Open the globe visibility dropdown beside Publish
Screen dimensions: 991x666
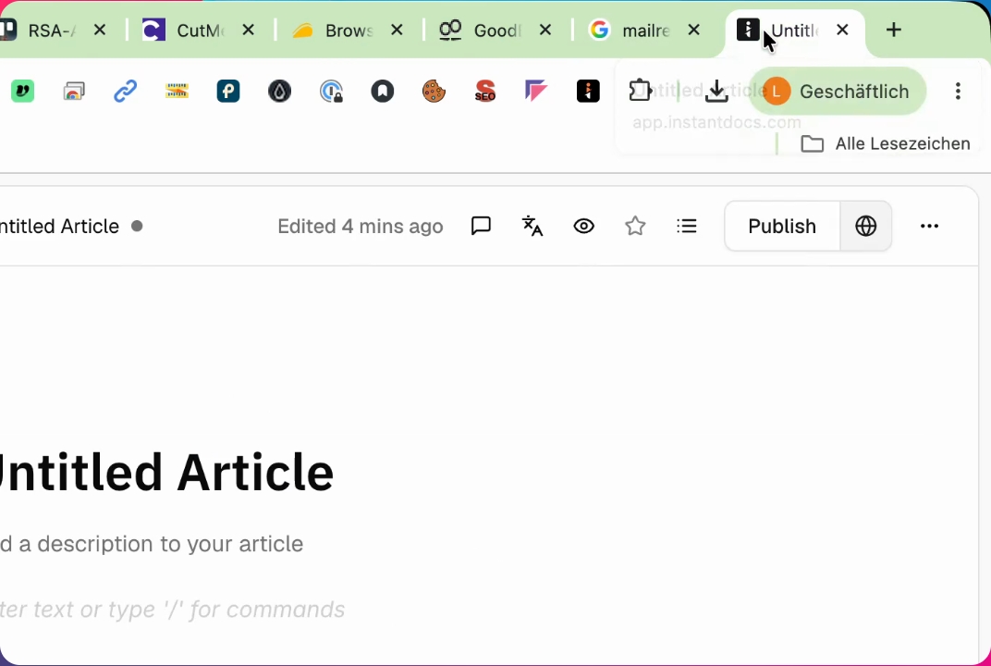pos(866,227)
